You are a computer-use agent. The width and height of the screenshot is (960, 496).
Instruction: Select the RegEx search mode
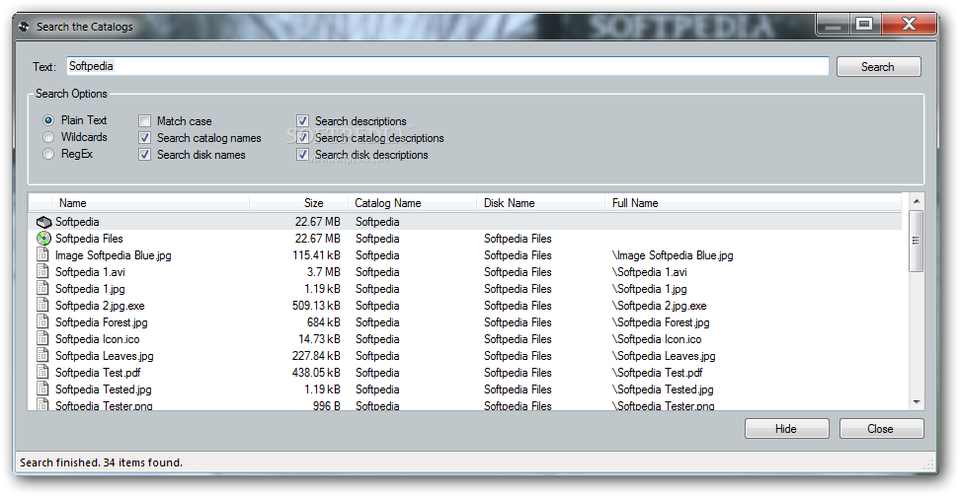click(48, 154)
